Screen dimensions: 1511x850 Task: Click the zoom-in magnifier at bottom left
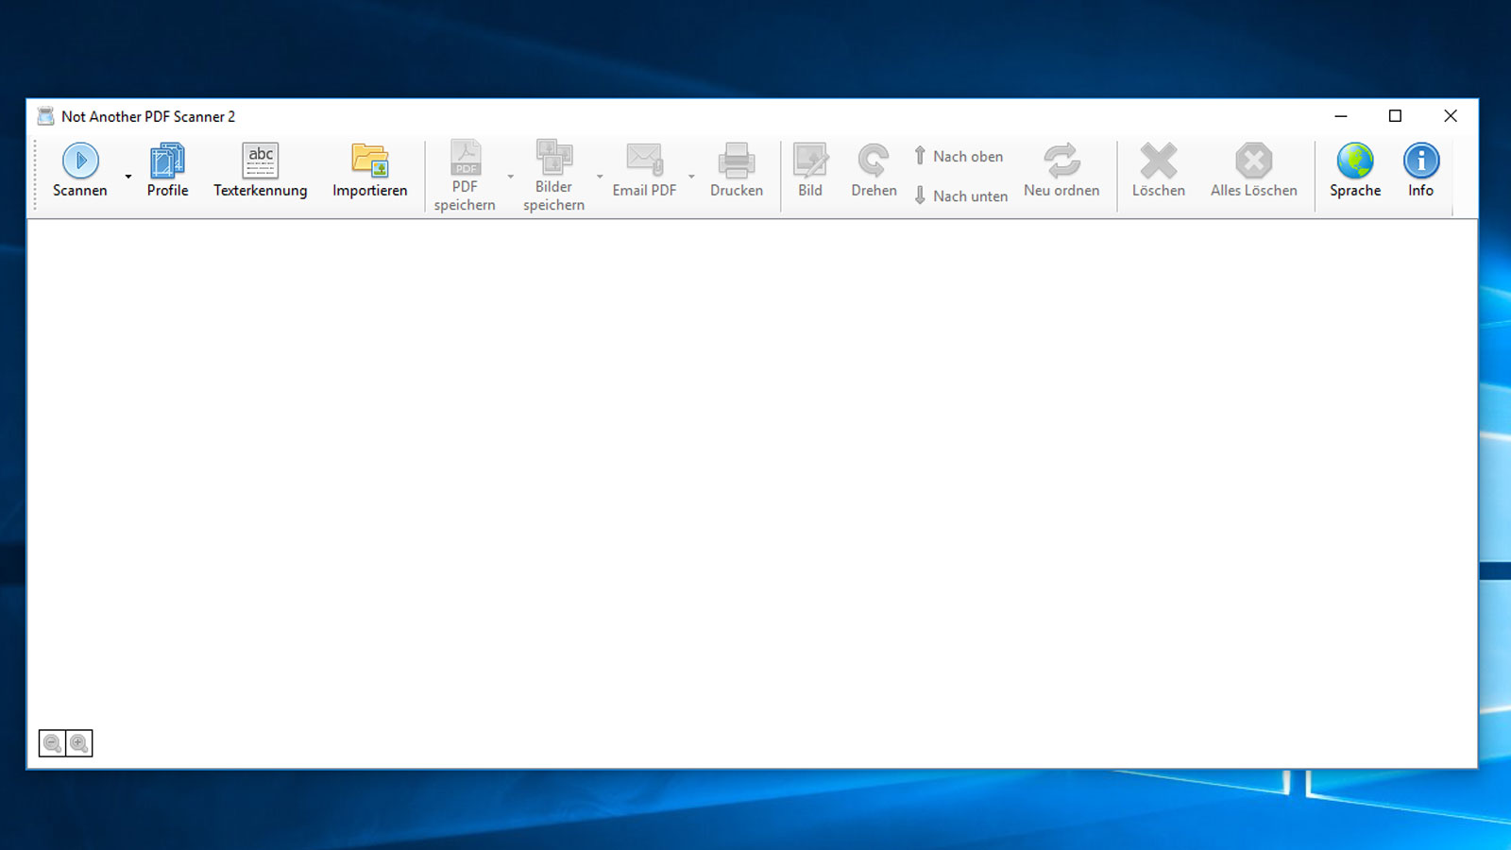click(79, 743)
